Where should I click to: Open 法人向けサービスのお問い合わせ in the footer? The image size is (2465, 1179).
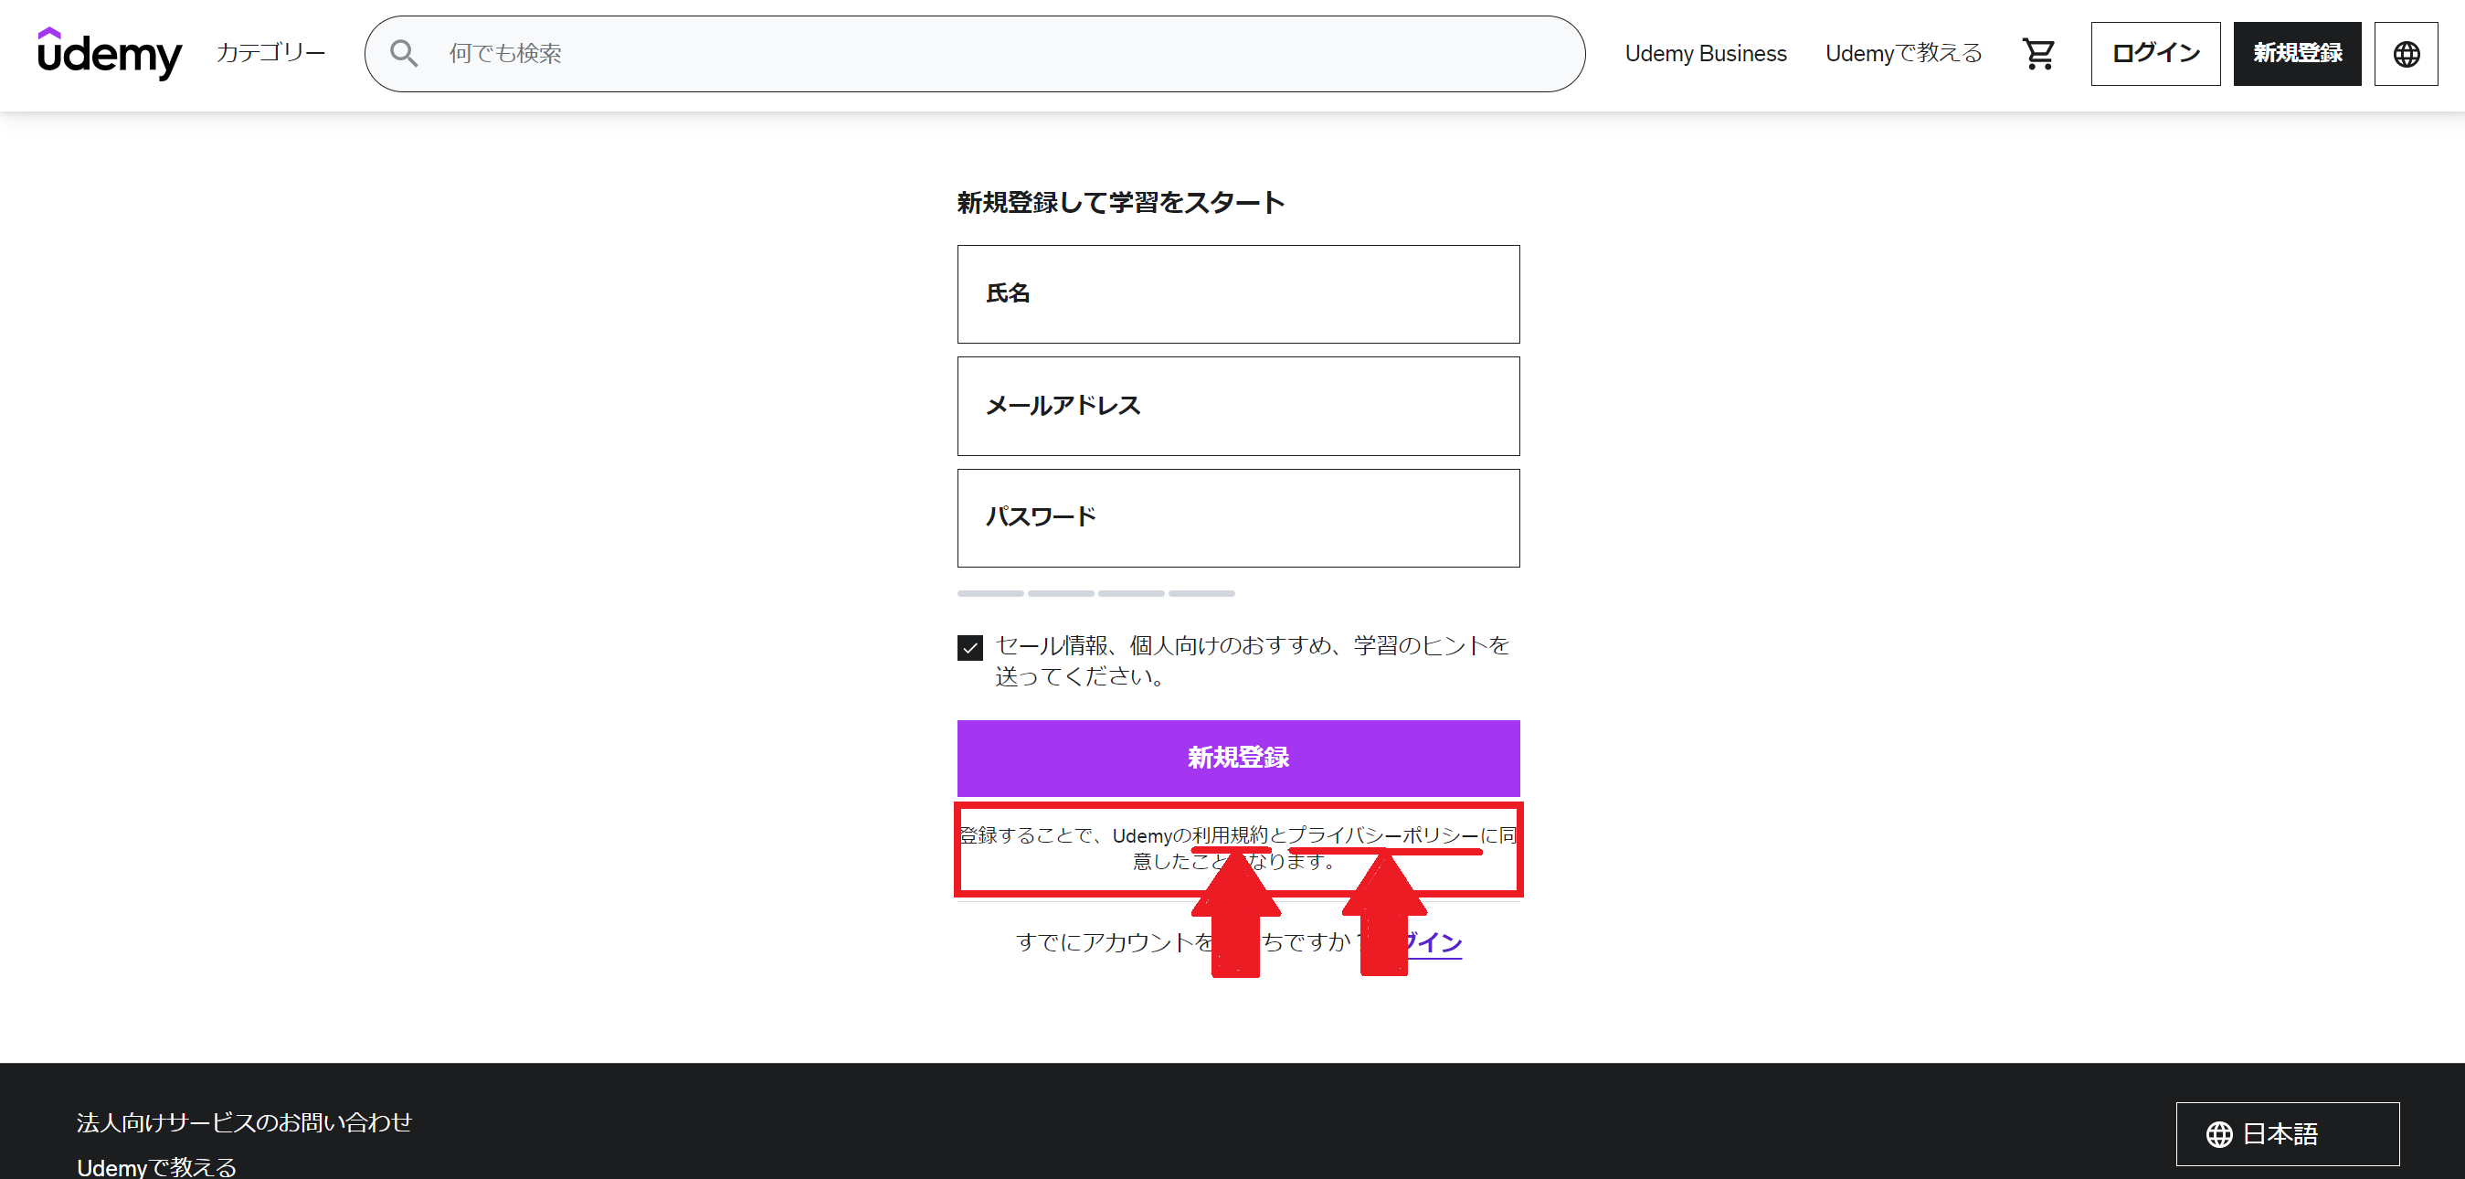[x=244, y=1121]
